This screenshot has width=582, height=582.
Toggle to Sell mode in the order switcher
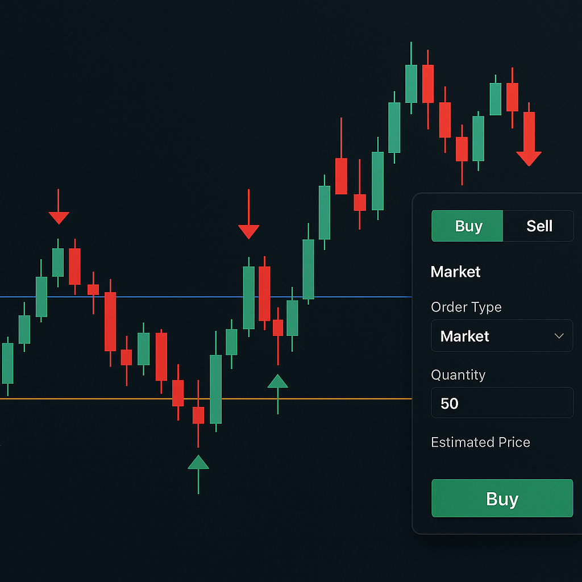539,226
